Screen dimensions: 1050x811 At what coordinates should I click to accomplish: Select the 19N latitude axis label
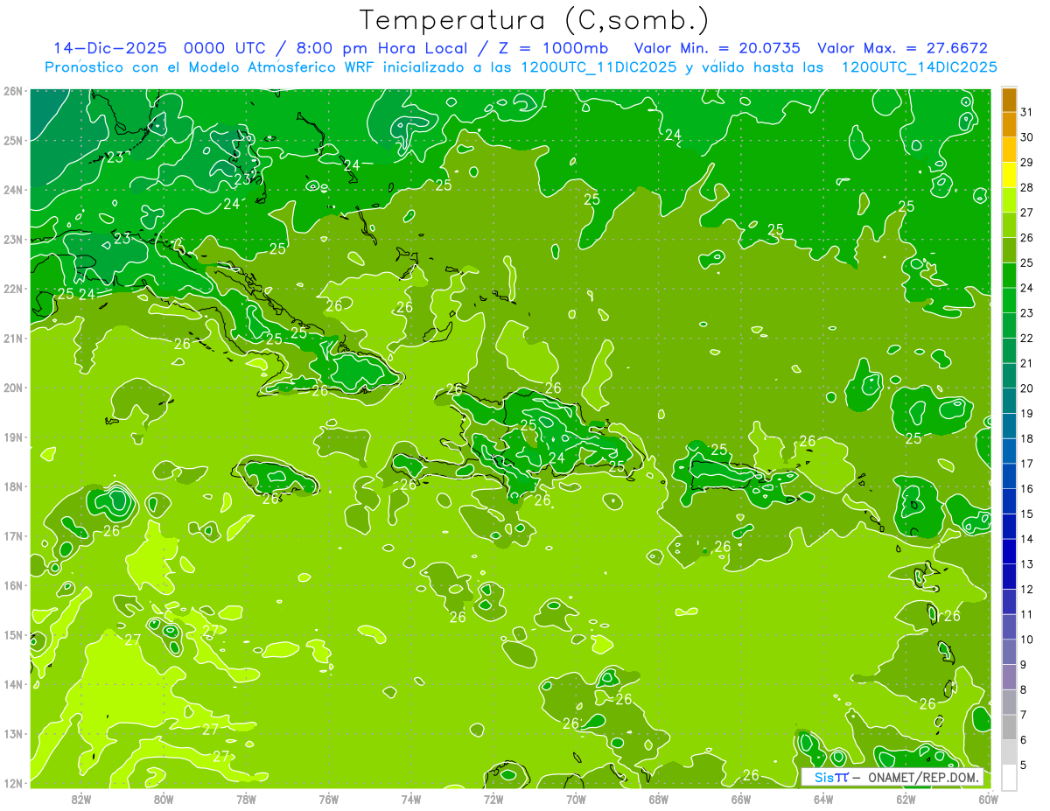pyautogui.click(x=13, y=437)
